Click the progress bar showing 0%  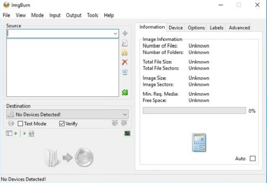click(x=194, y=110)
